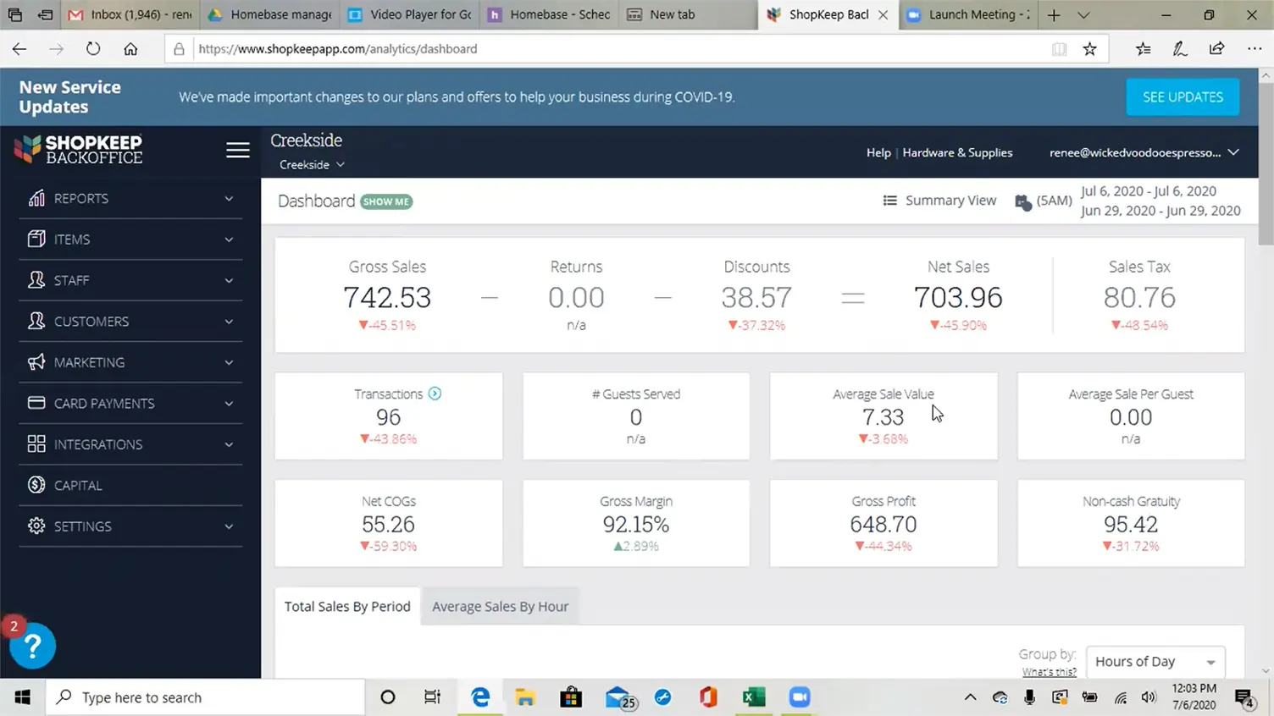Open the Group by Hours of Day dropdown
The image size is (1274, 716).
coord(1155,662)
